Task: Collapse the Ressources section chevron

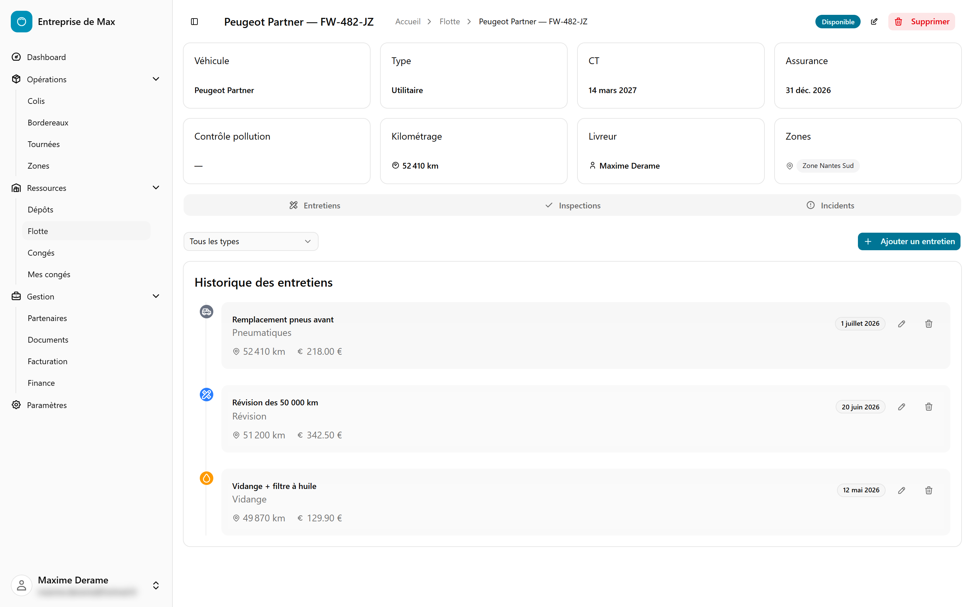Action: [156, 187]
